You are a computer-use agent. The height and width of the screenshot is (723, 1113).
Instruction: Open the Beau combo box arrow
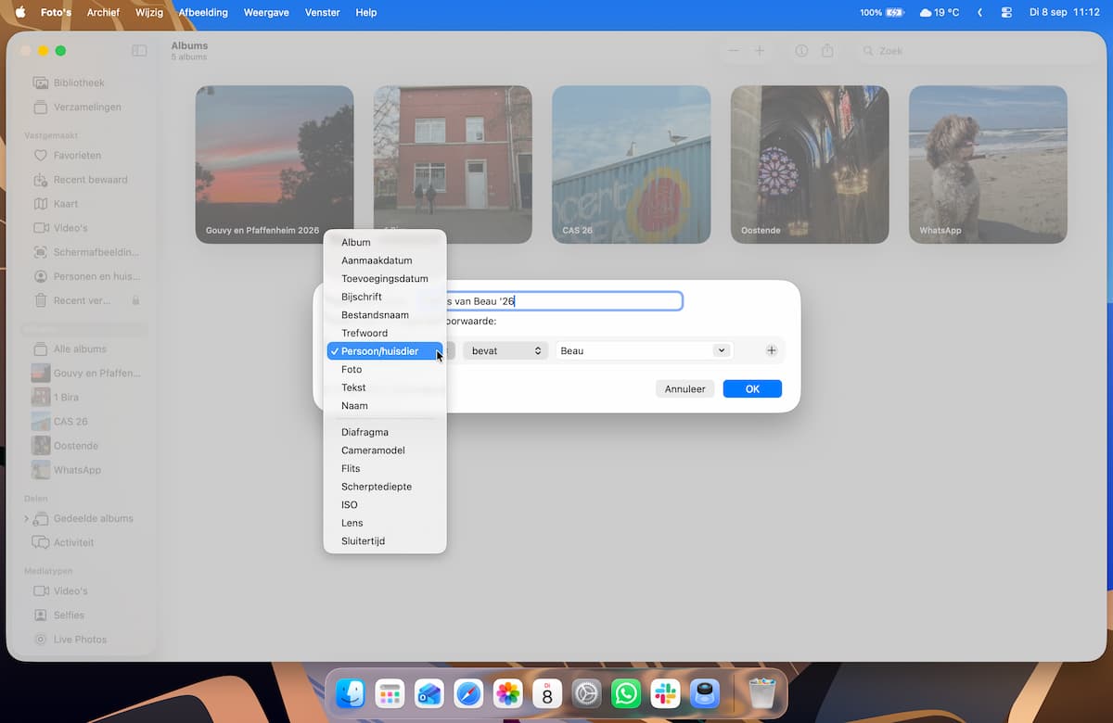(x=721, y=350)
